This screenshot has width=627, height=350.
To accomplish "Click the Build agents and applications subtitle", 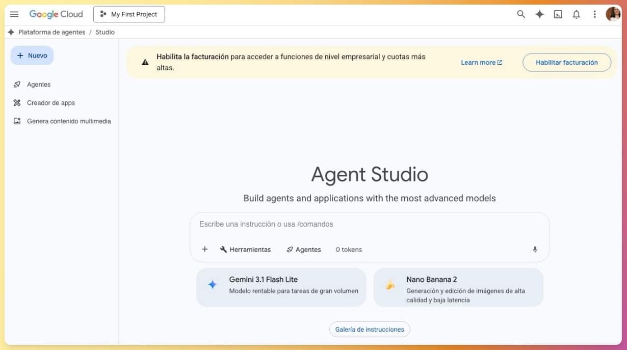I will pos(370,198).
